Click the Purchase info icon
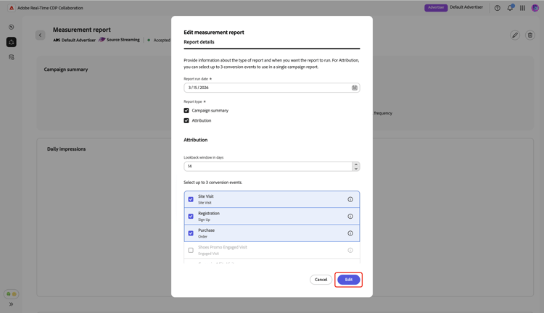The image size is (544, 313). [x=350, y=233]
